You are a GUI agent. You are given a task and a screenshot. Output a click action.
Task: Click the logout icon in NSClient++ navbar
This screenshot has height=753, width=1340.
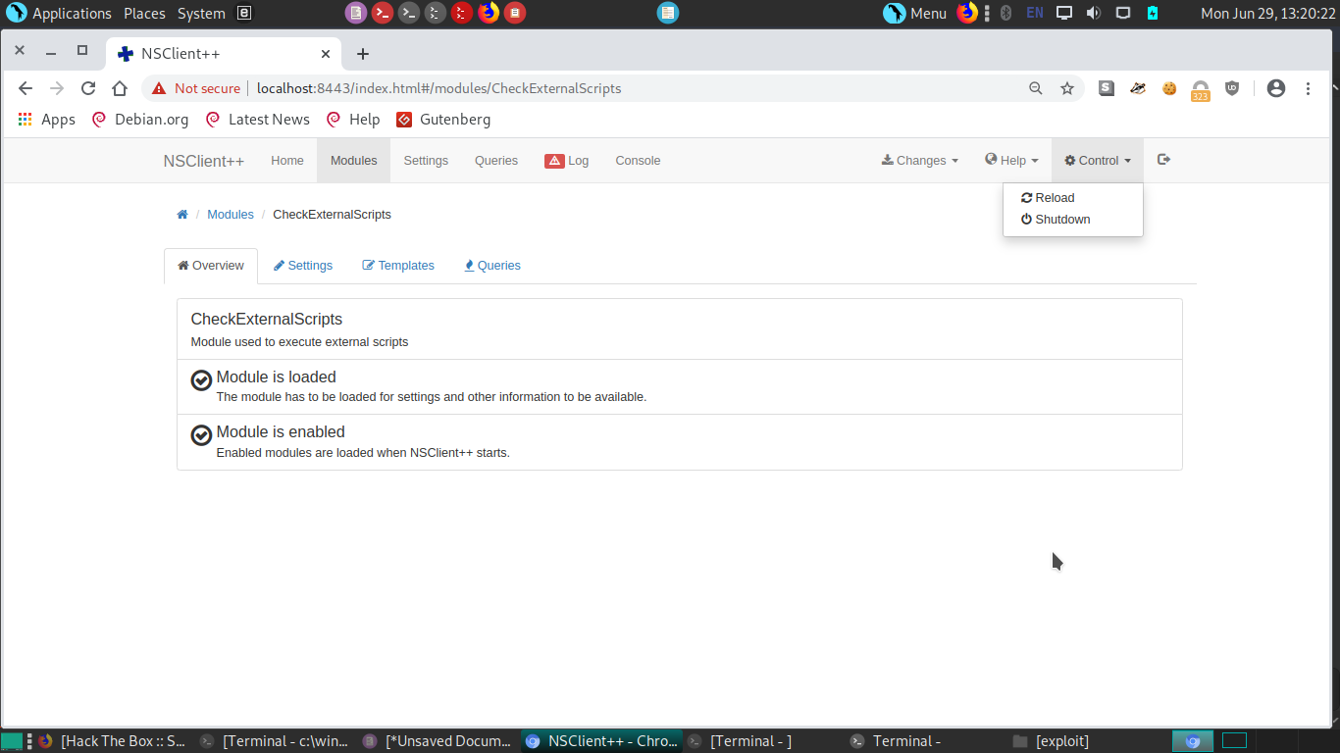pos(1163,160)
